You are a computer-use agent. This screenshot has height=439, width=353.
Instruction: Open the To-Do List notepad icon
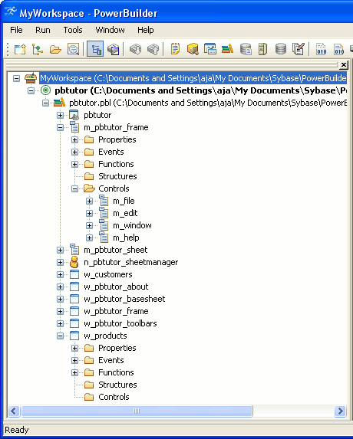pyautogui.click(x=175, y=49)
